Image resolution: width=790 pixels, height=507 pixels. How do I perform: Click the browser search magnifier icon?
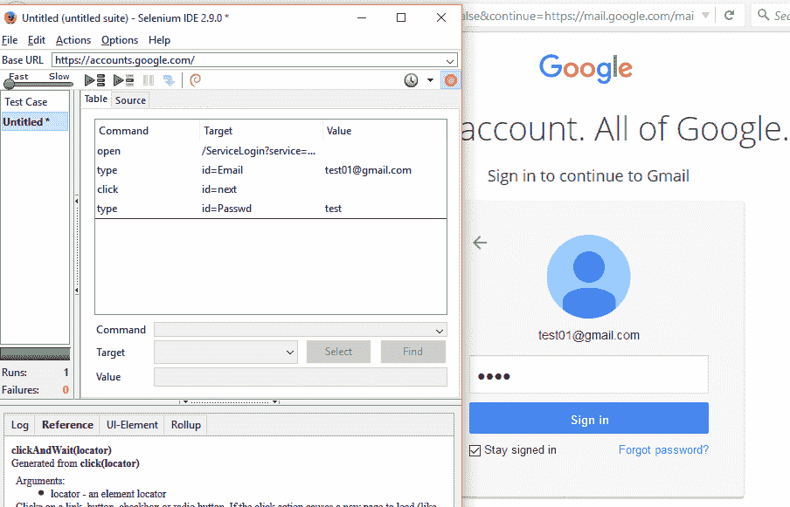point(763,15)
